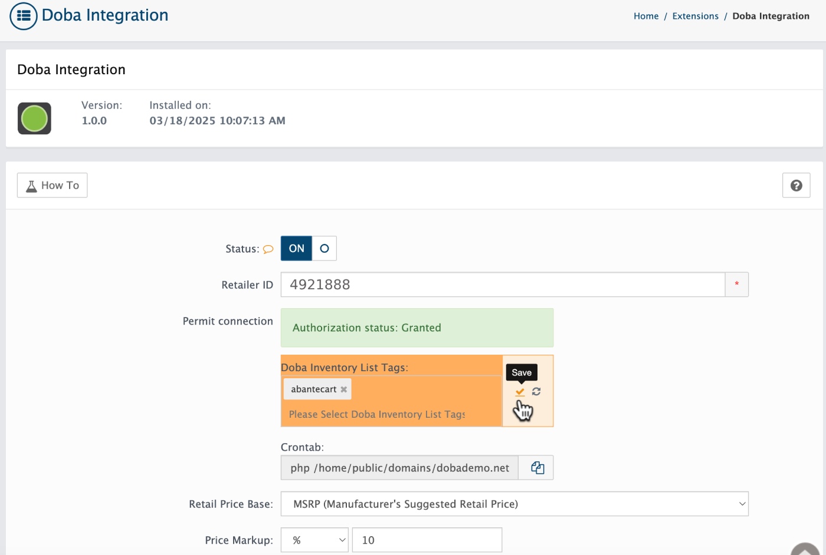Click into the Retailer ID field

click(x=503, y=285)
